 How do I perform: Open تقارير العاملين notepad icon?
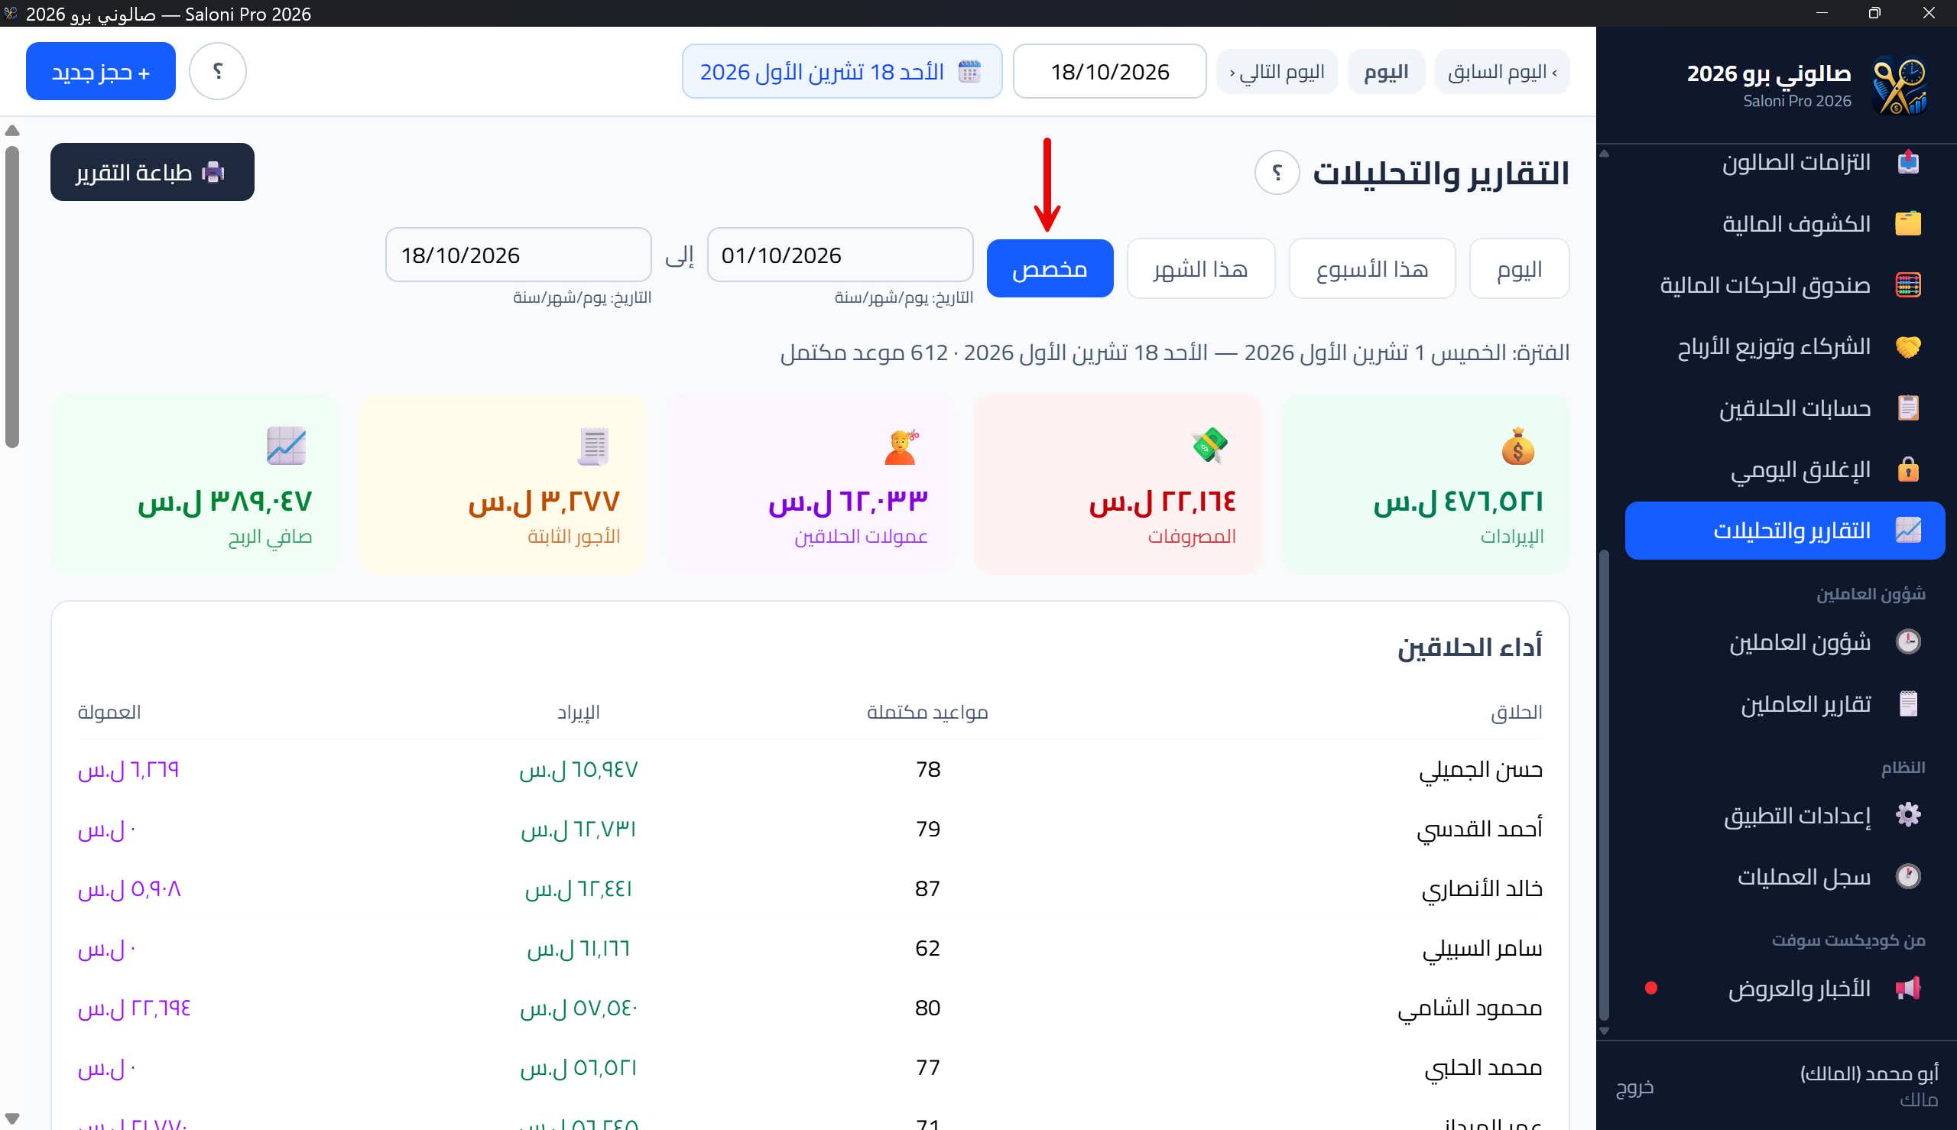pos(1907,704)
